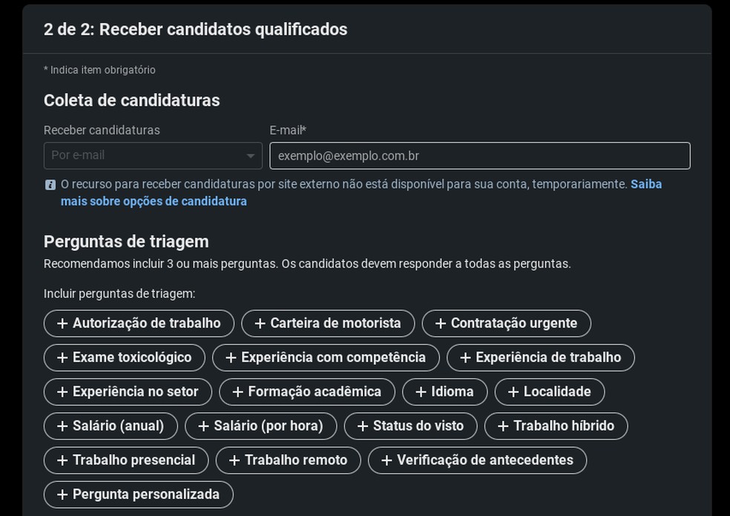The image size is (730, 516).
Task: Add the Experiência com competência screening question
Action: (x=325, y=357)
